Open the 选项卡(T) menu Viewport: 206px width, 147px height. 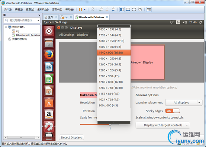click(x=57, y=9)
